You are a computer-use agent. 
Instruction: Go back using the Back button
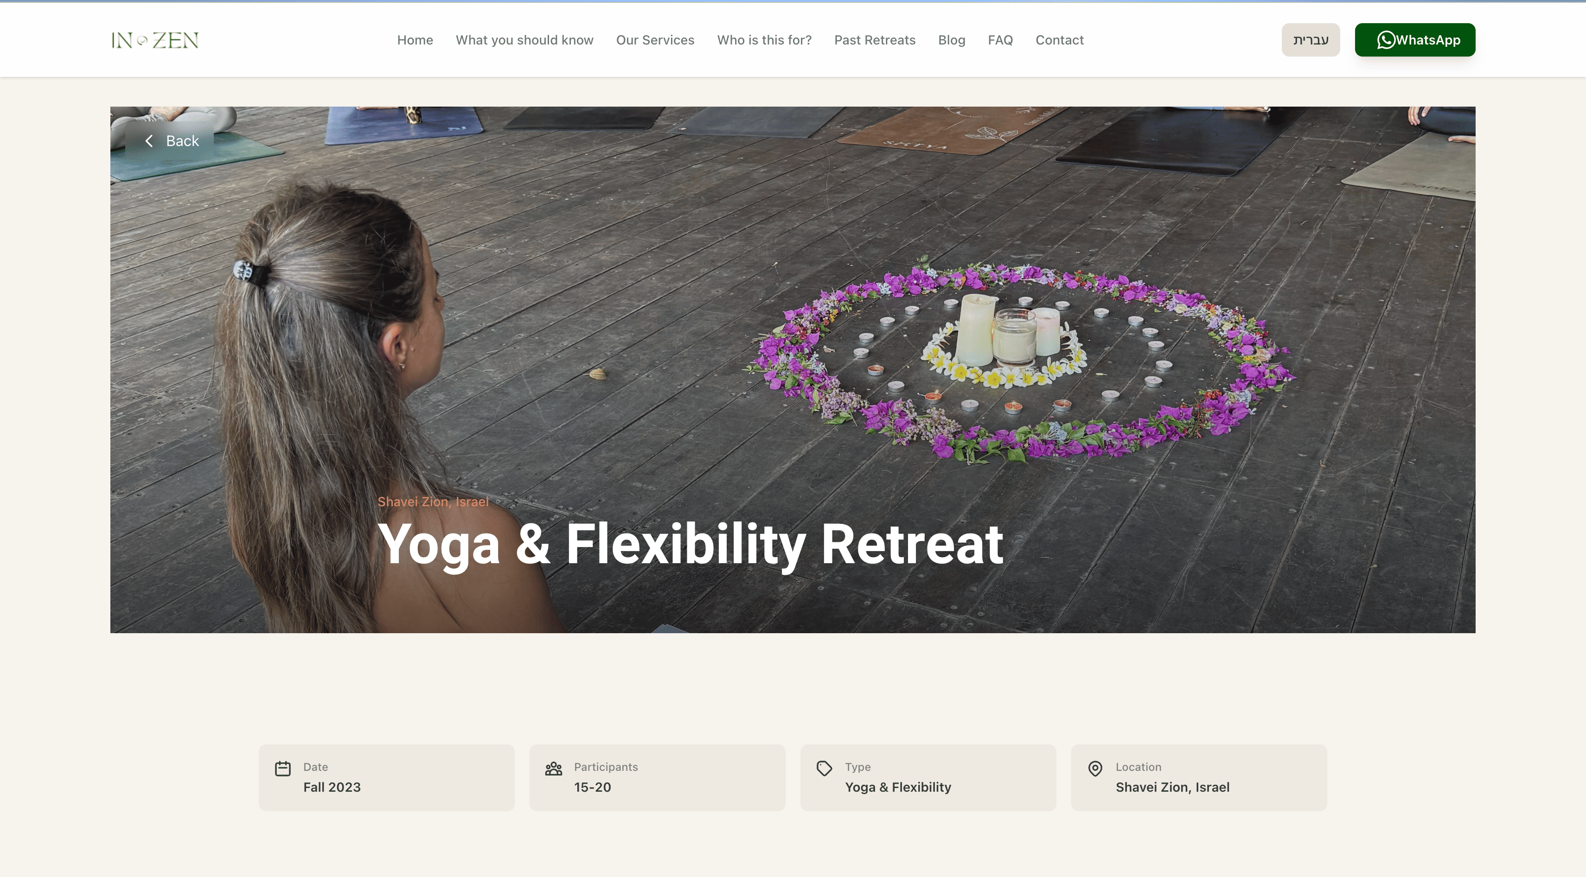(171, 141)
